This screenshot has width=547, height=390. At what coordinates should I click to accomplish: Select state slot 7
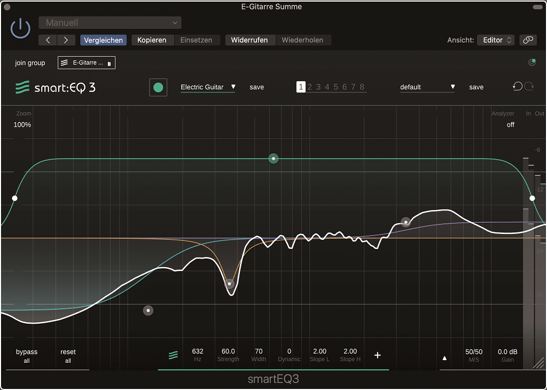[354, 87]
